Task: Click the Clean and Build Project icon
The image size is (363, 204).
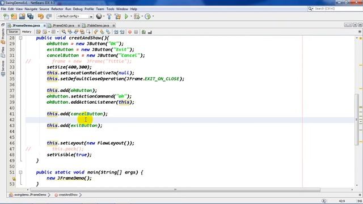Action: click(x=117, y=16)
